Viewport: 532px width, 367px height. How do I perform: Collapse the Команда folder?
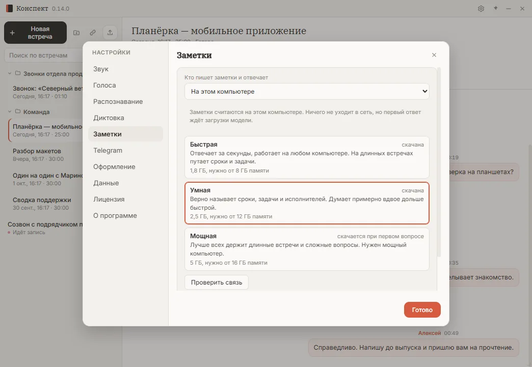(x=10, y=111)
